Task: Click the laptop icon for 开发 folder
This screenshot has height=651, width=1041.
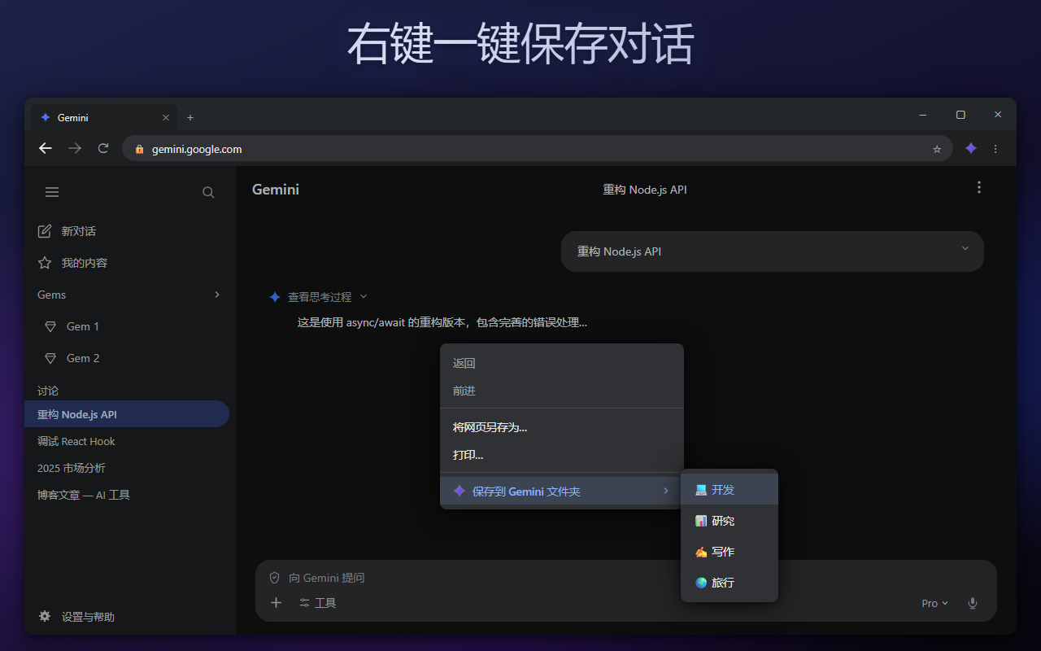Action: (701, 490)
